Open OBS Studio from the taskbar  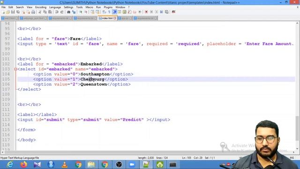(x=119, y=165)
